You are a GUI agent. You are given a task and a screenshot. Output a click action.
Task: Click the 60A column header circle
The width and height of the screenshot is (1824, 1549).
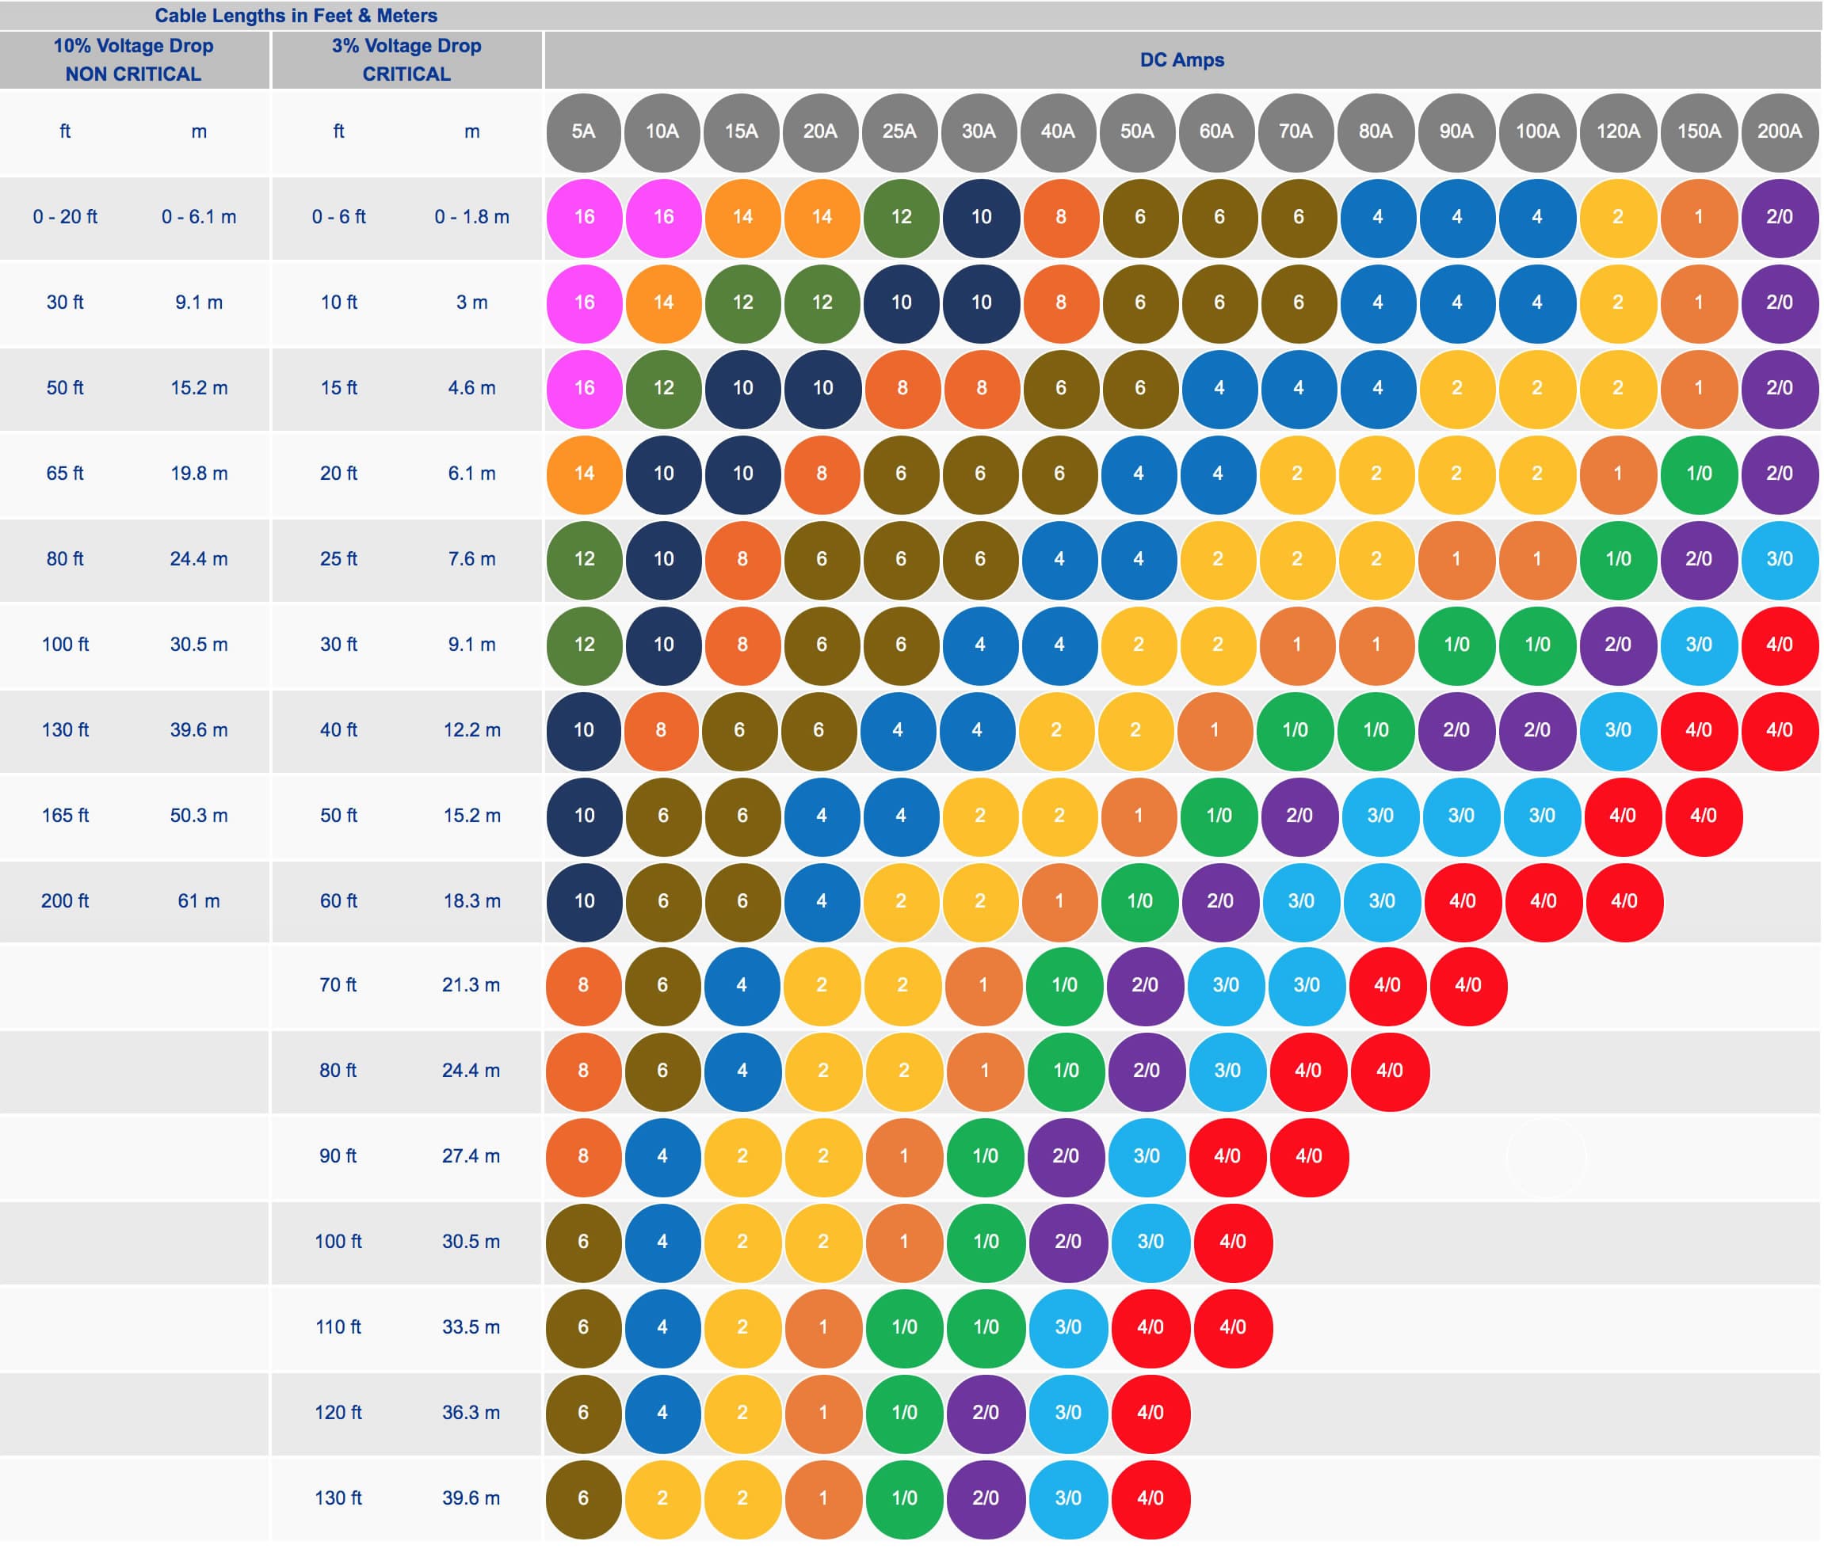pos(1217,131)
